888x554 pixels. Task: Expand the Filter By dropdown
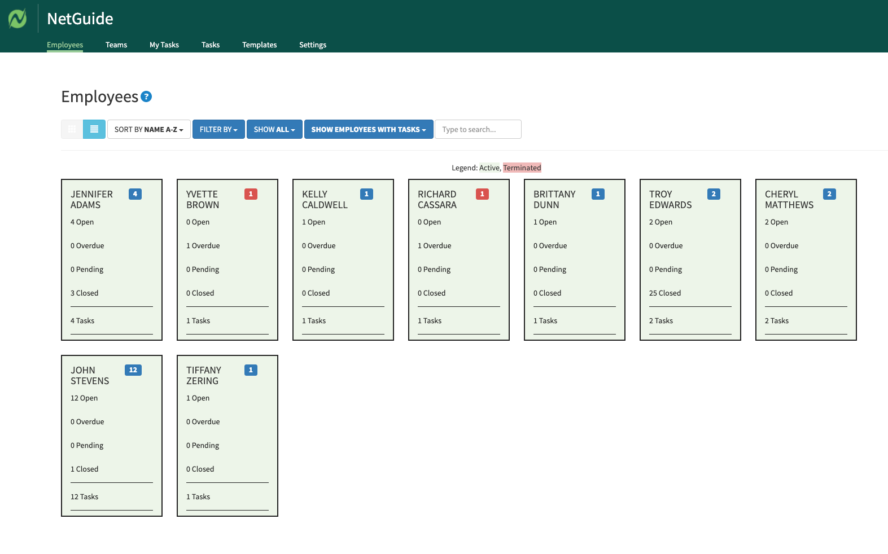218,129
